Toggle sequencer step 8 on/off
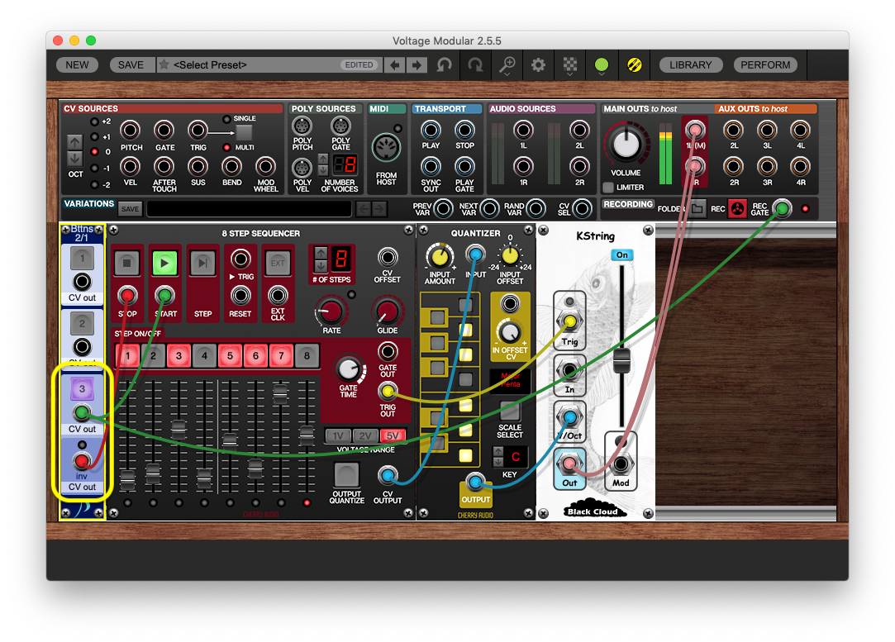The width and height of the screenshot is (895, 642). pos(307,355)
